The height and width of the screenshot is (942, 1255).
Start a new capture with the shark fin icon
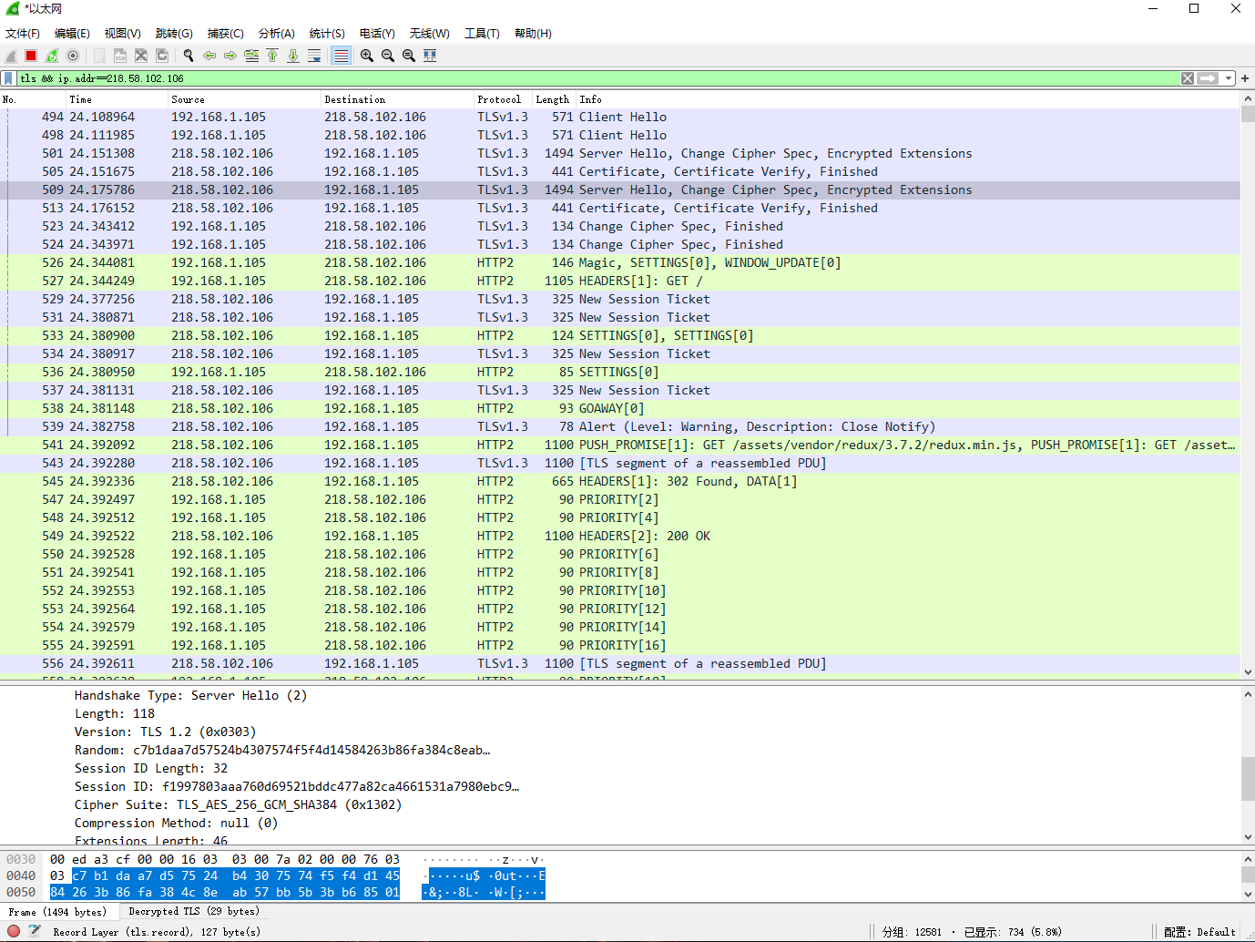coord(9,56)
